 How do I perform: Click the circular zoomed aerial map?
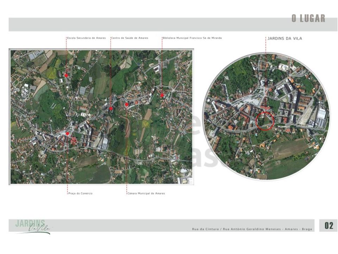tap(266, 117)
